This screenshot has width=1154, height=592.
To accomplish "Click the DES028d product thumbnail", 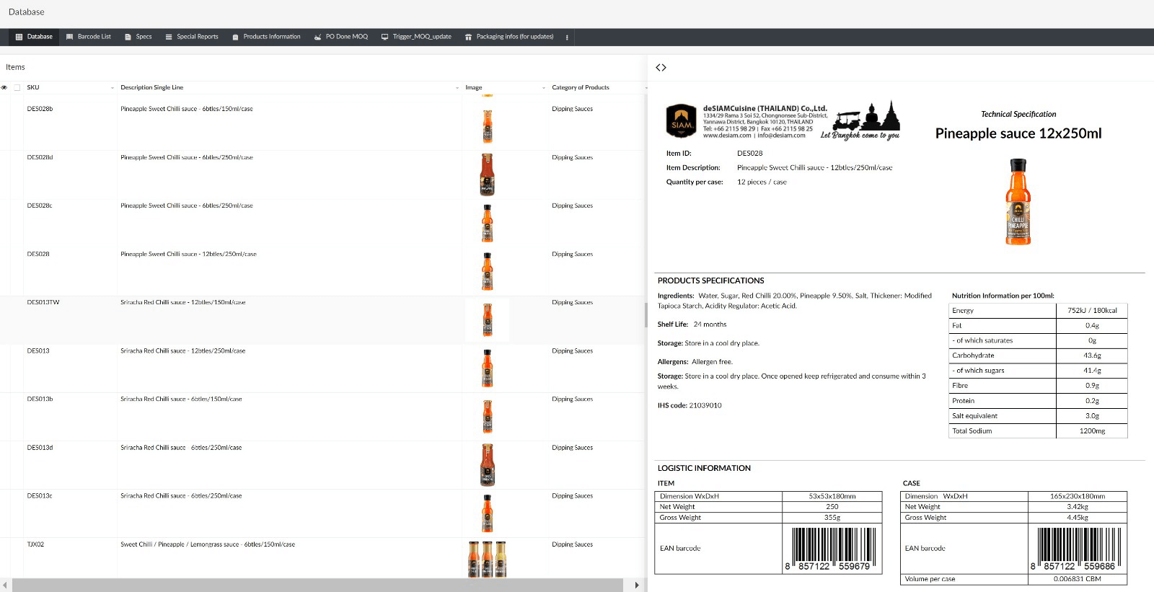I will [x=488, y=174].
